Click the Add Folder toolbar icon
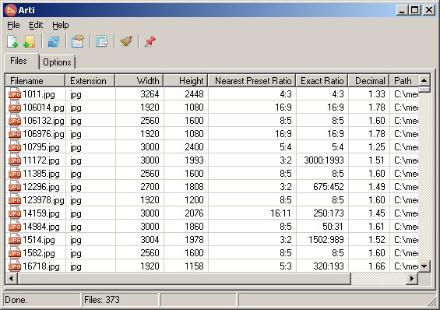Screen dimensions: 440x310 (x=29, y=41)
